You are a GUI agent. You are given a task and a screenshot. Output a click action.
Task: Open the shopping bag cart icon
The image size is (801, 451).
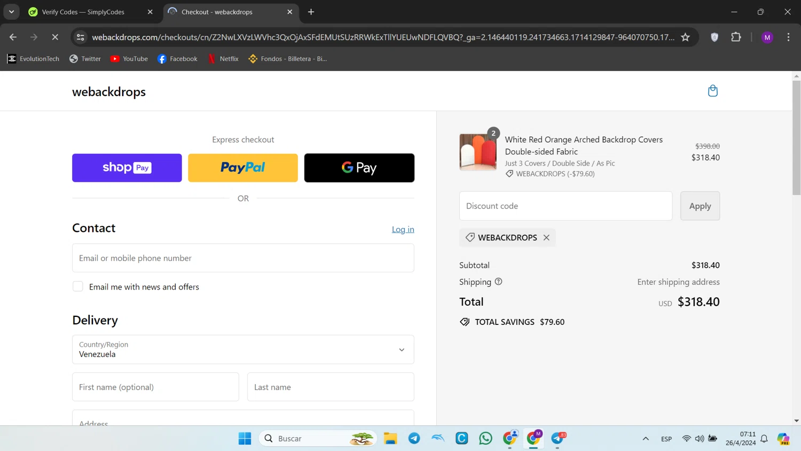[x=712, y=91]
